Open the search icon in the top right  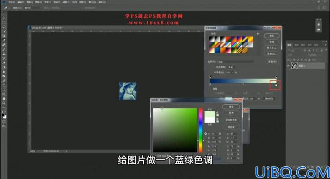tap(319, 7)
